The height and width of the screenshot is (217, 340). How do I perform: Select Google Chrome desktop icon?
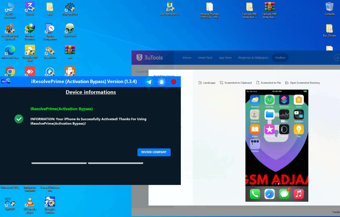click(10, 71)
